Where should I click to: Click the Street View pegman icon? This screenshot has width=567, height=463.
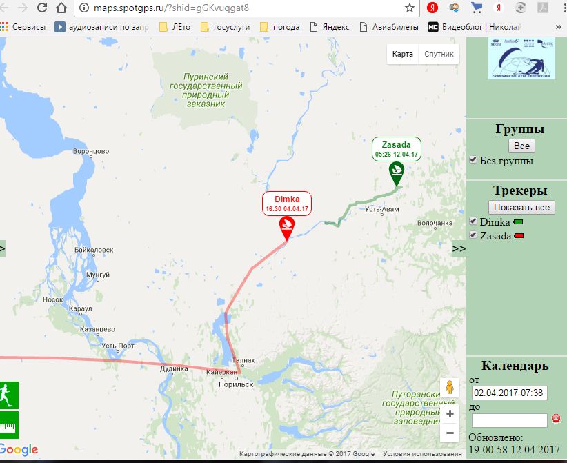click(450, 387)
